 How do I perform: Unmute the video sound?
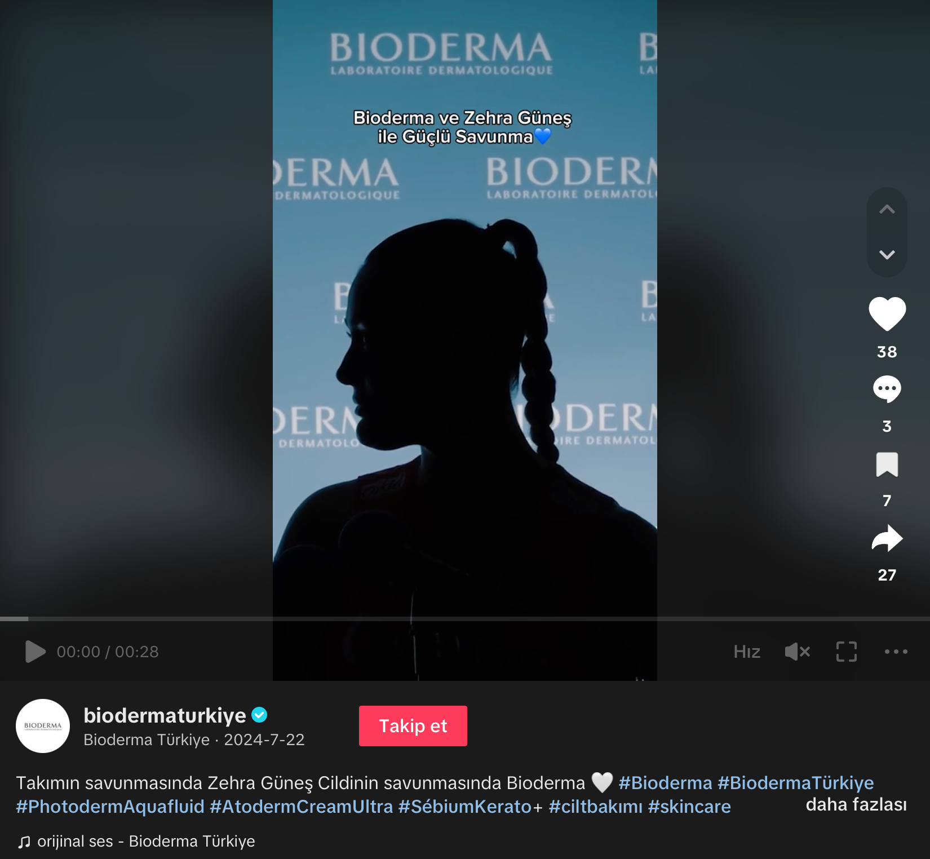(797, 652)
